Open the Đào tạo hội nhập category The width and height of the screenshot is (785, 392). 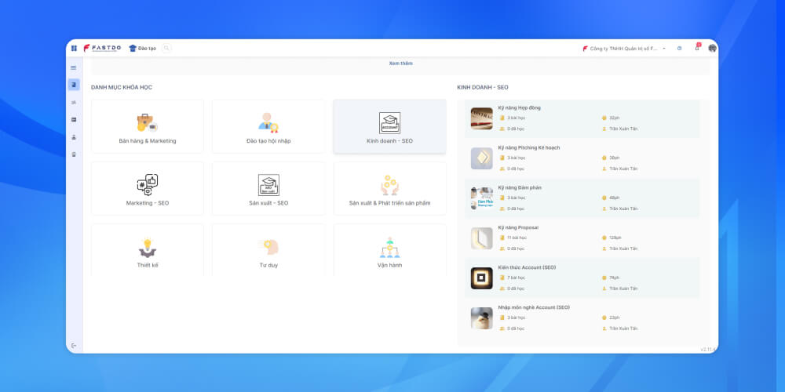coord(268,126)
